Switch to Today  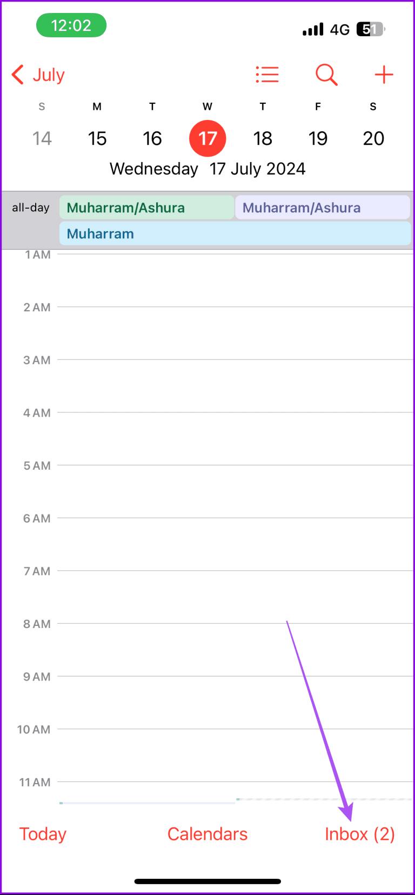[43, 834]
